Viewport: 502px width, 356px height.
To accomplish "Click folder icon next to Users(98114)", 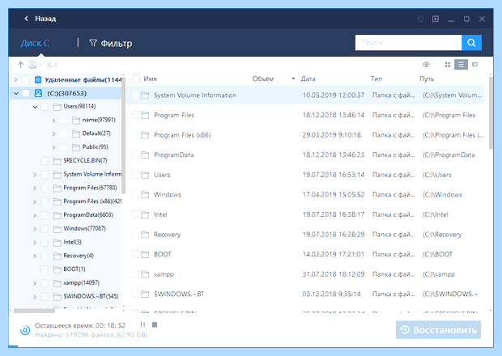I will [57, 107].
